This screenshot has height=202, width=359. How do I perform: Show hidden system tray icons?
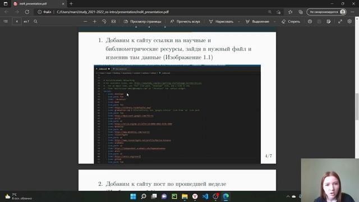(288, 196)
